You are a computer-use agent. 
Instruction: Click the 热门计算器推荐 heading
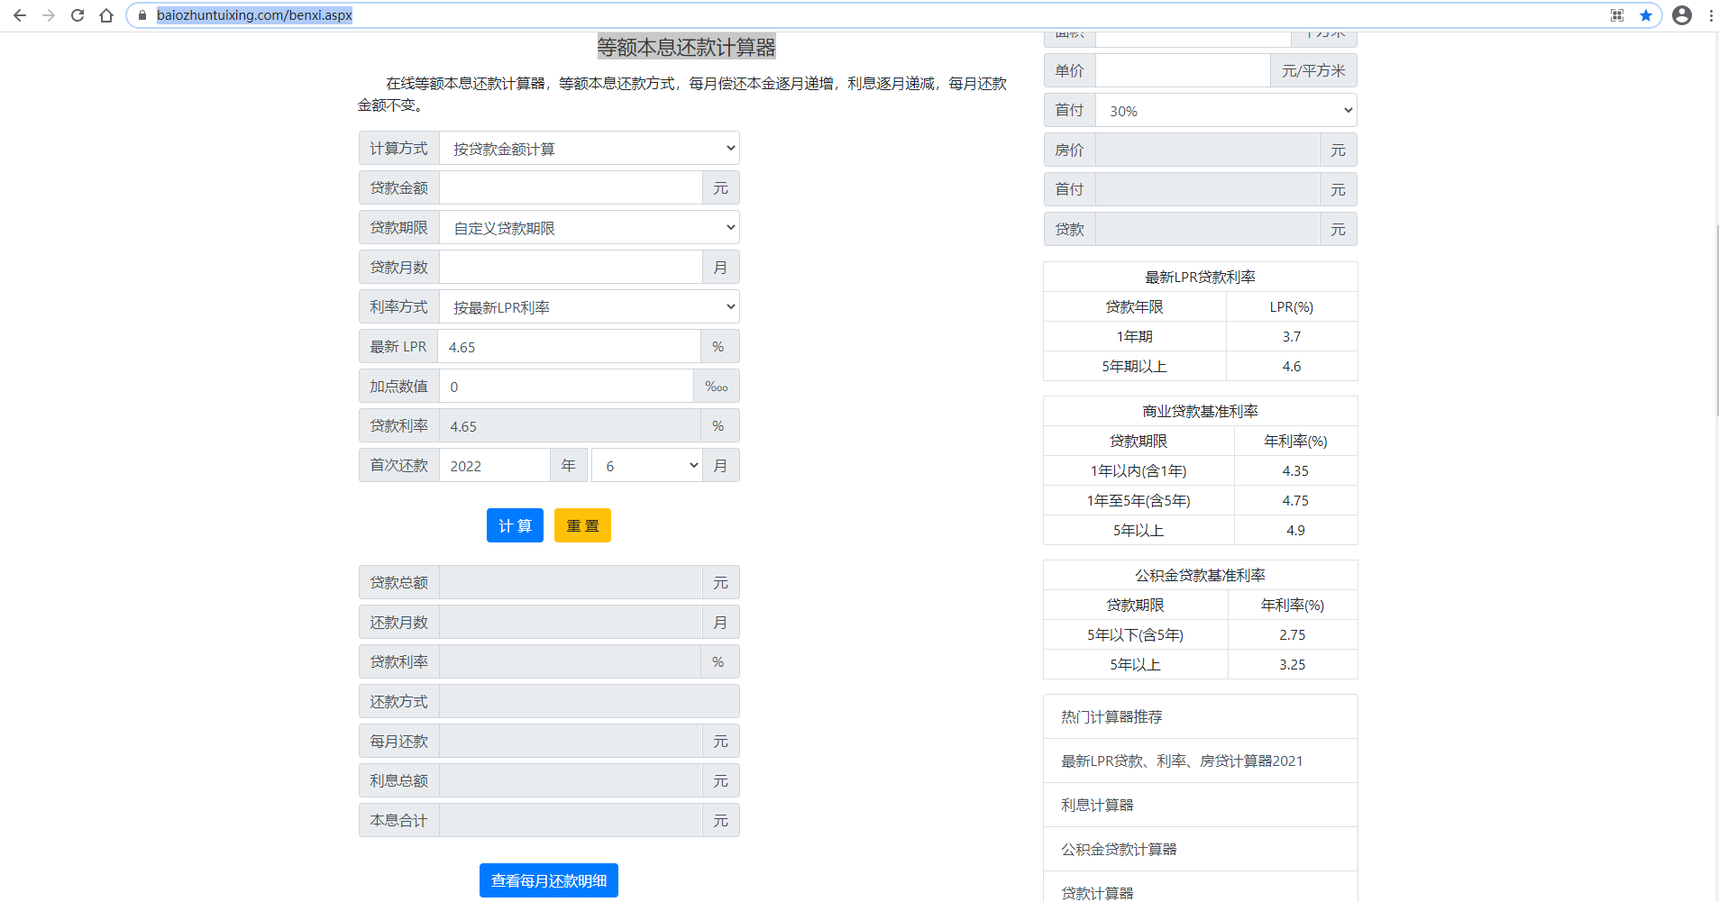tap(1111, 717)
